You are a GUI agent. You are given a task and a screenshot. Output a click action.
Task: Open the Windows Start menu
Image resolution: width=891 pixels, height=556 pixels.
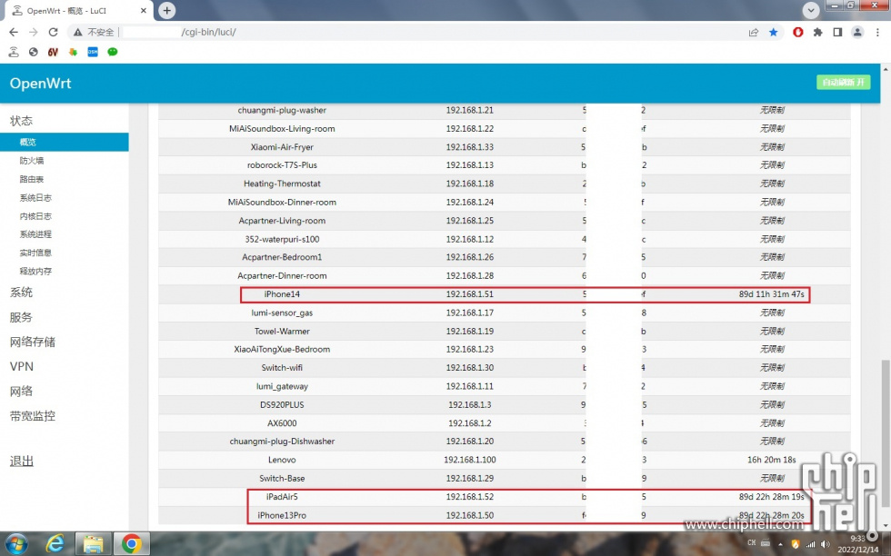click(16, 544)
